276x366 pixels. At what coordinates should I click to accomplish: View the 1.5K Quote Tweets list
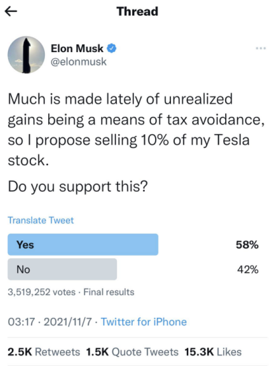click(x=132, y=351)
